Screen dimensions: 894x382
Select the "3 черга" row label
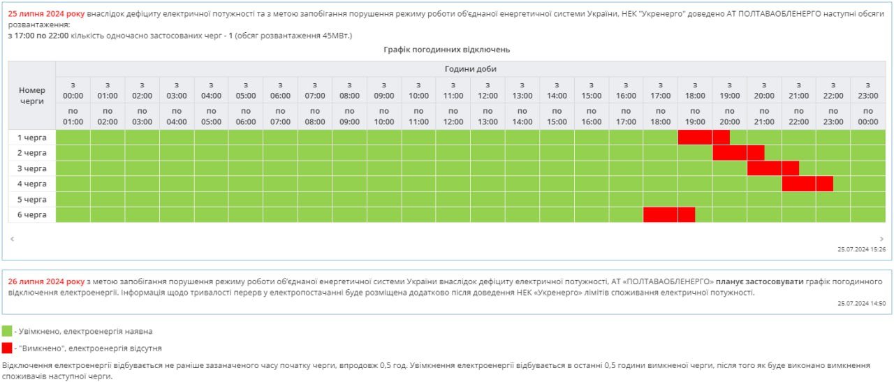pos(32,168)
